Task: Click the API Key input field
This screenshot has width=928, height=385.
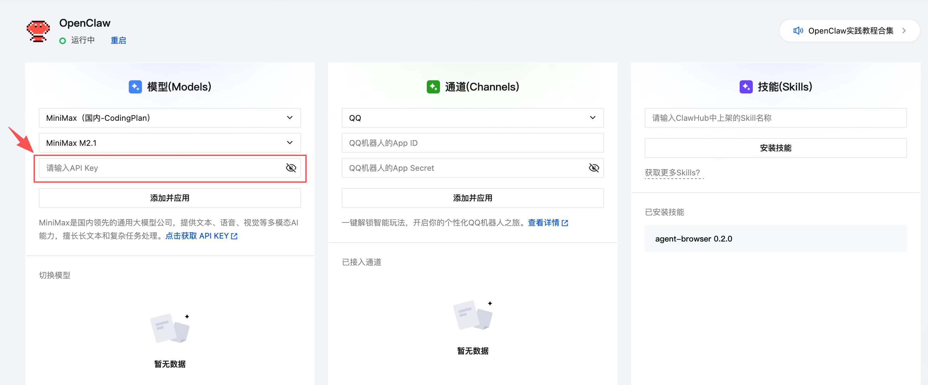Action: (x=144, y=168)
